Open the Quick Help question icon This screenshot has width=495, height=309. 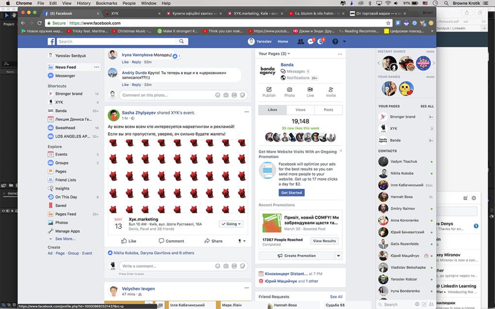335,42
